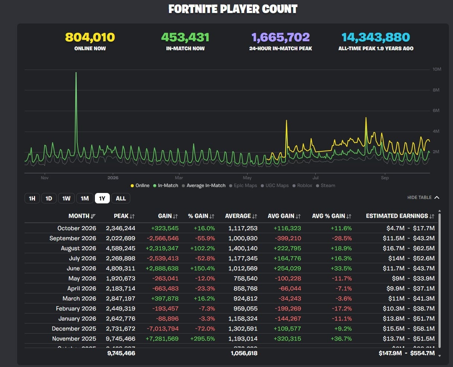Sort table by the MONTH column
The height and width of the screenshot is (367, 453).
click(x=82, y=216)
